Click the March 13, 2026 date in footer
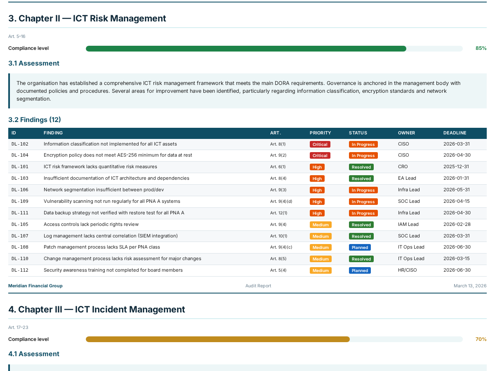This screenshot has width=495, height=371. point(470,286)
